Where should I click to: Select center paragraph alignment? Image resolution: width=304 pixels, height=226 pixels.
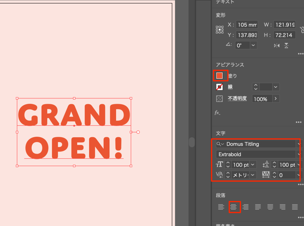(x=234, y=207)
